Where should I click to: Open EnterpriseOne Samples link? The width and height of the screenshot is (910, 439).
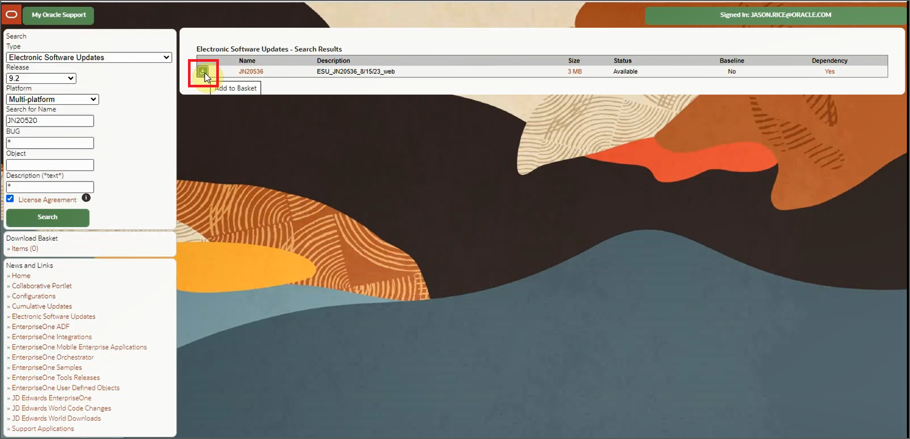pos(47,367)
